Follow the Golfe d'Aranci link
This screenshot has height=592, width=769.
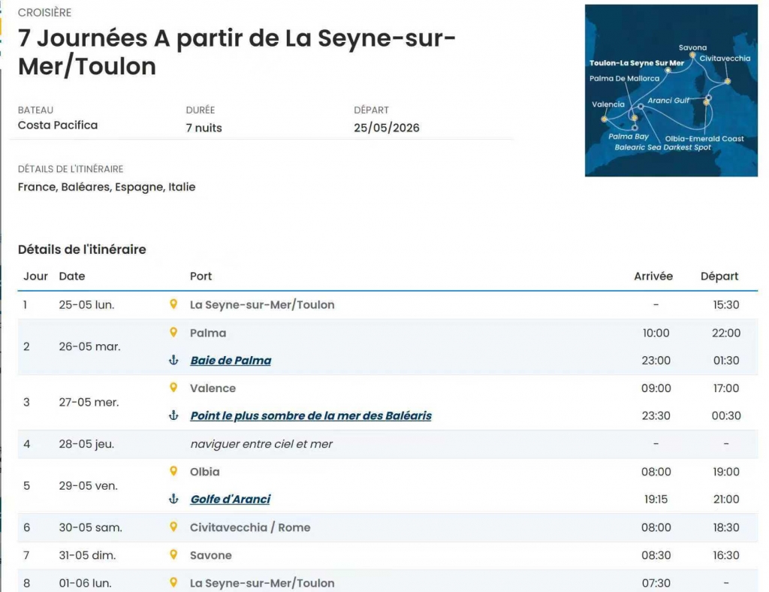point(230,500)
